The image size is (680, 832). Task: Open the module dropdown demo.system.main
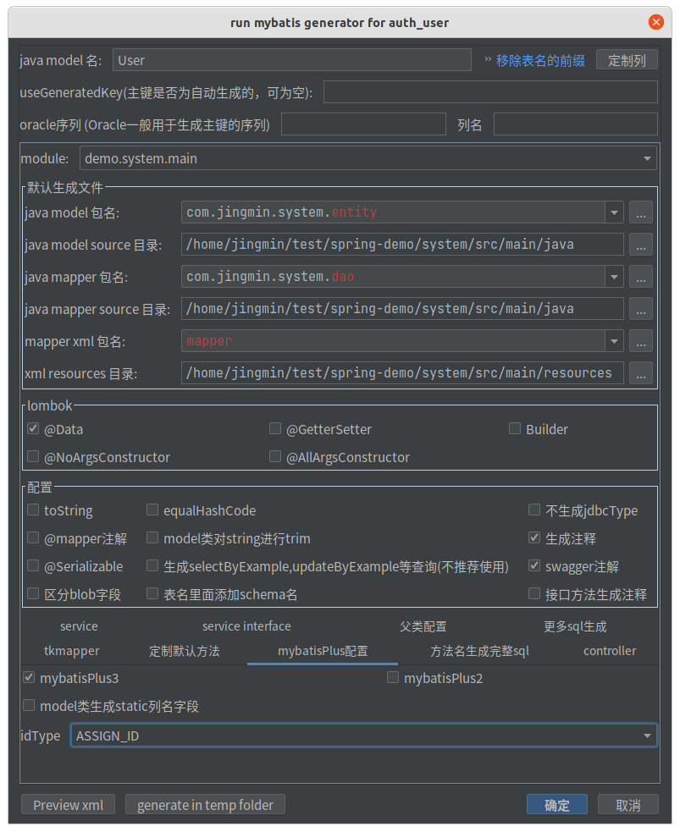pos(368,158)
